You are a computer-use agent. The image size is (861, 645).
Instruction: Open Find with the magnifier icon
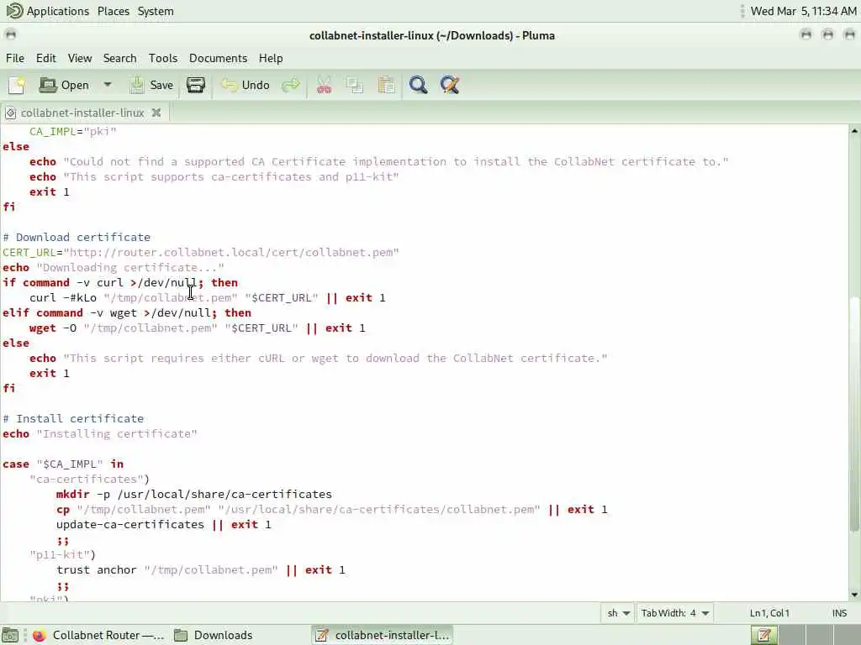pyautogui.click(x=419, y=85)
